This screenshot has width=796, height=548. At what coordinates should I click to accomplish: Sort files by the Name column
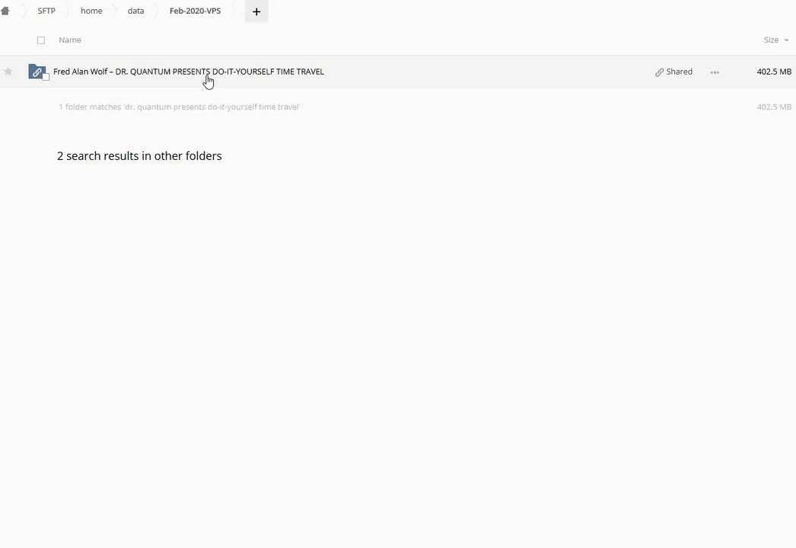point(70,40)
